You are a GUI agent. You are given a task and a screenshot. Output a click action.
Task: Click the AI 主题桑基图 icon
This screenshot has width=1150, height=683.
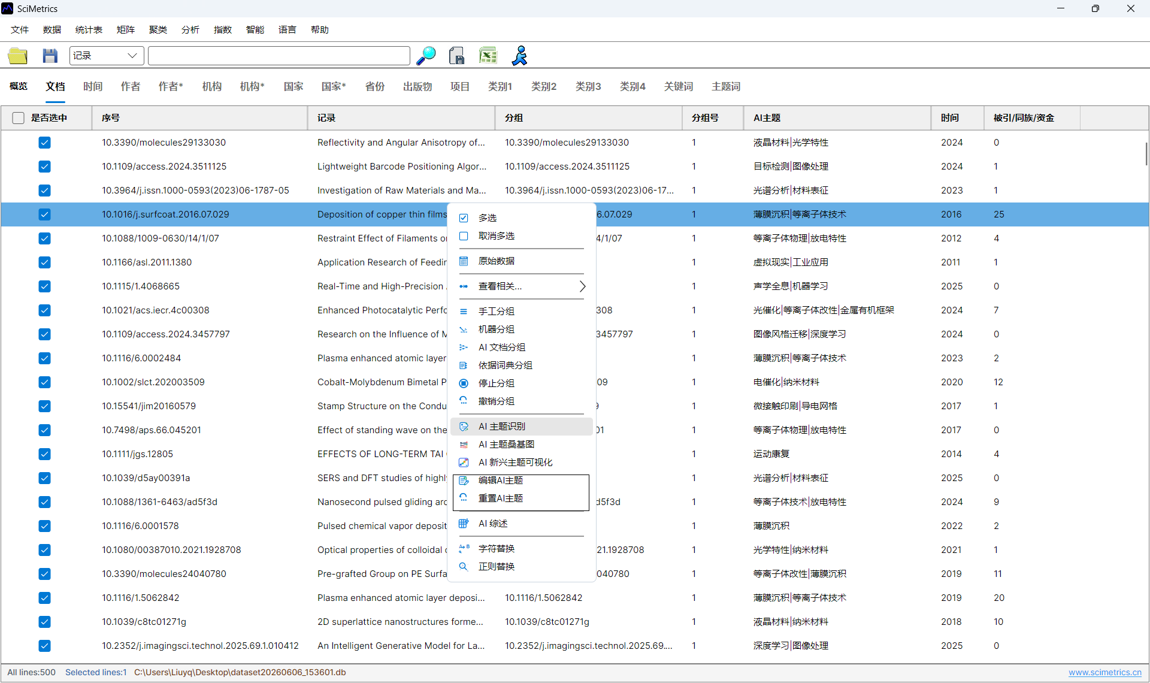pos(464,445)
